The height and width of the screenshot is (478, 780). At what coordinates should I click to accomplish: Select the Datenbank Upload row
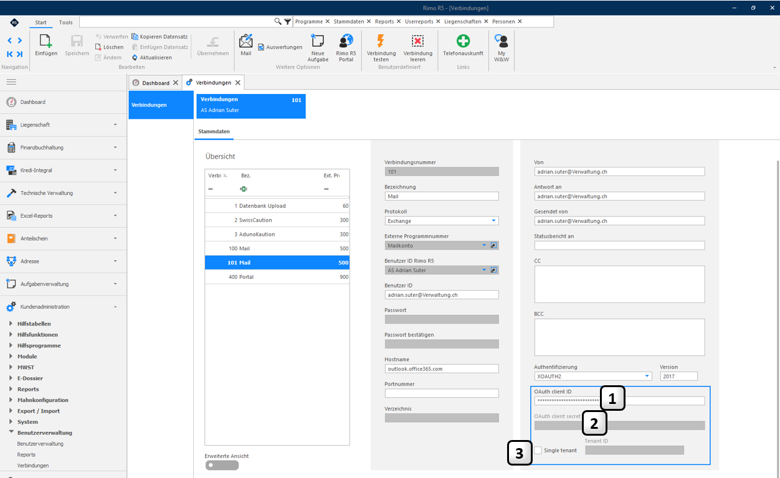tap(277, 205)
